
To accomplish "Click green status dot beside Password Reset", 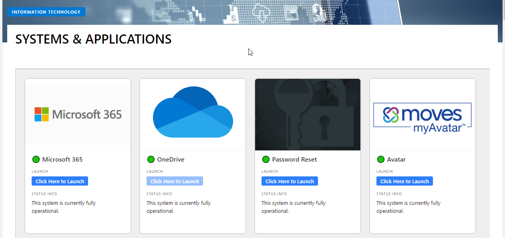I will tap(266, 160).
